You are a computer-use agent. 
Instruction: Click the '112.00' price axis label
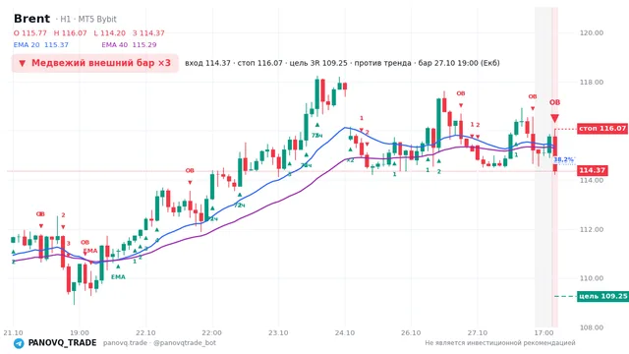(592, 229)
